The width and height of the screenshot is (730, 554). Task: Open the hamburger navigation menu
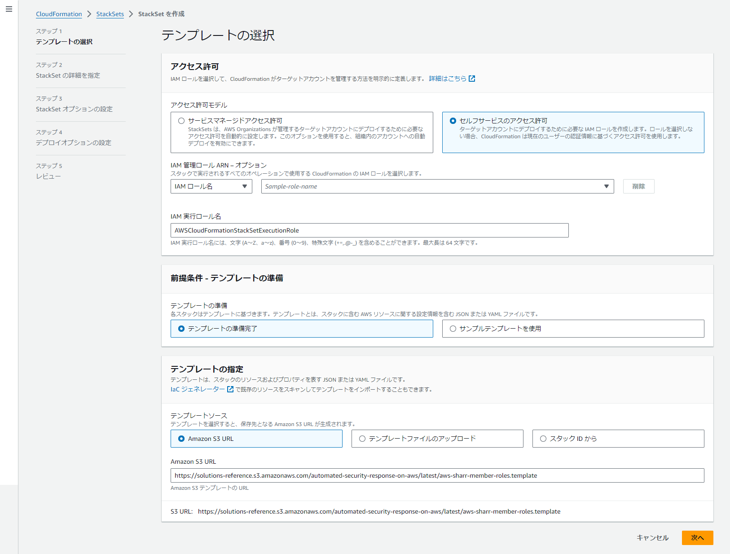click(9, 9)
